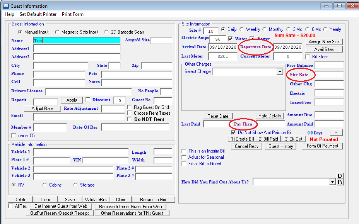
Task: Click OutPut Reserv/Deposit Receipt button
Action: [60, 213]
